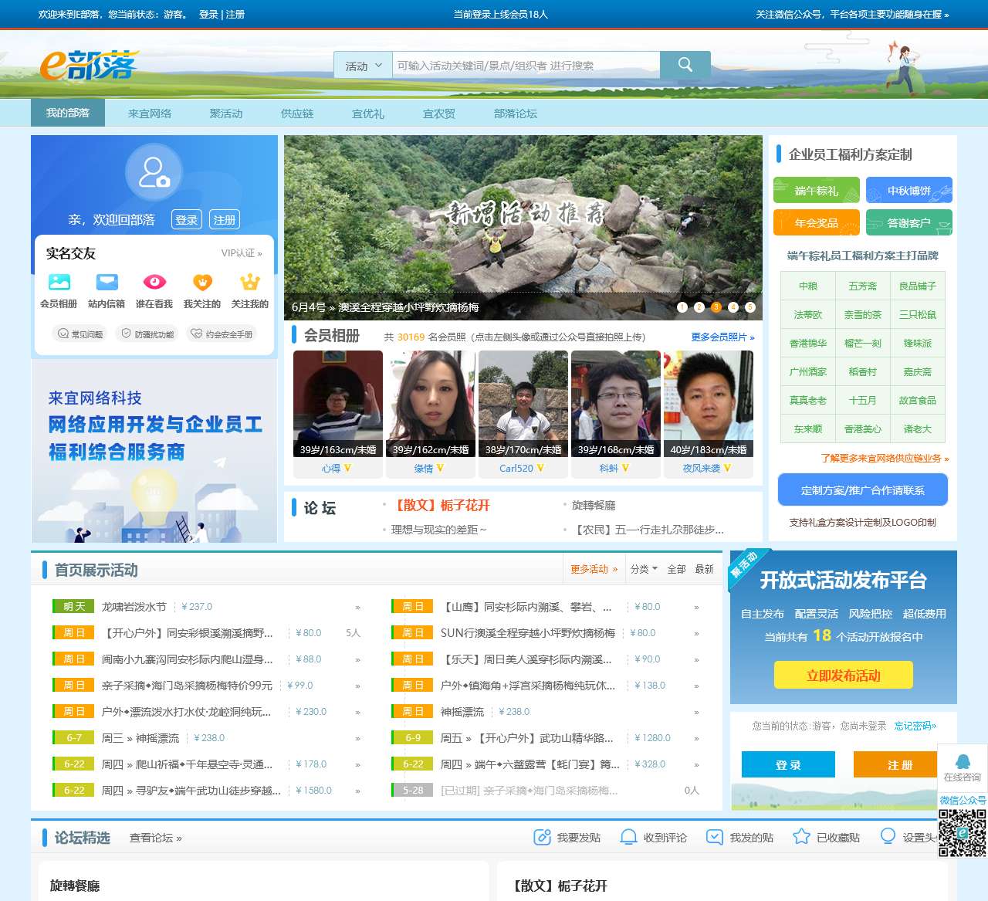Click the teal 答谢客户 tile

click(x=909, y=223)
